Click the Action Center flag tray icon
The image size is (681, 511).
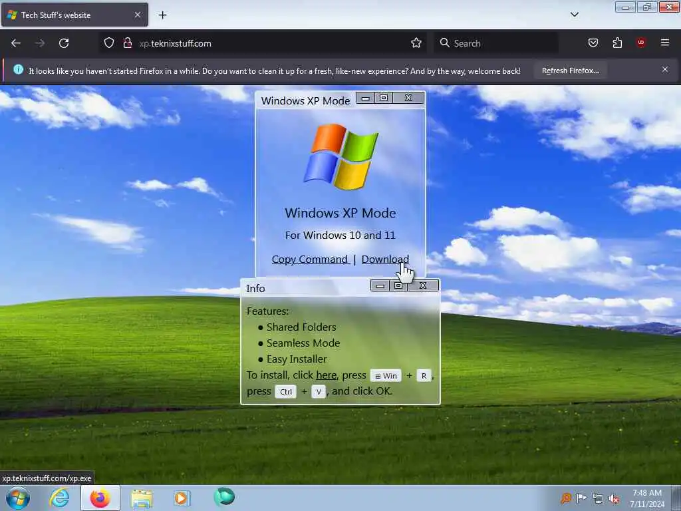point(581,498)
